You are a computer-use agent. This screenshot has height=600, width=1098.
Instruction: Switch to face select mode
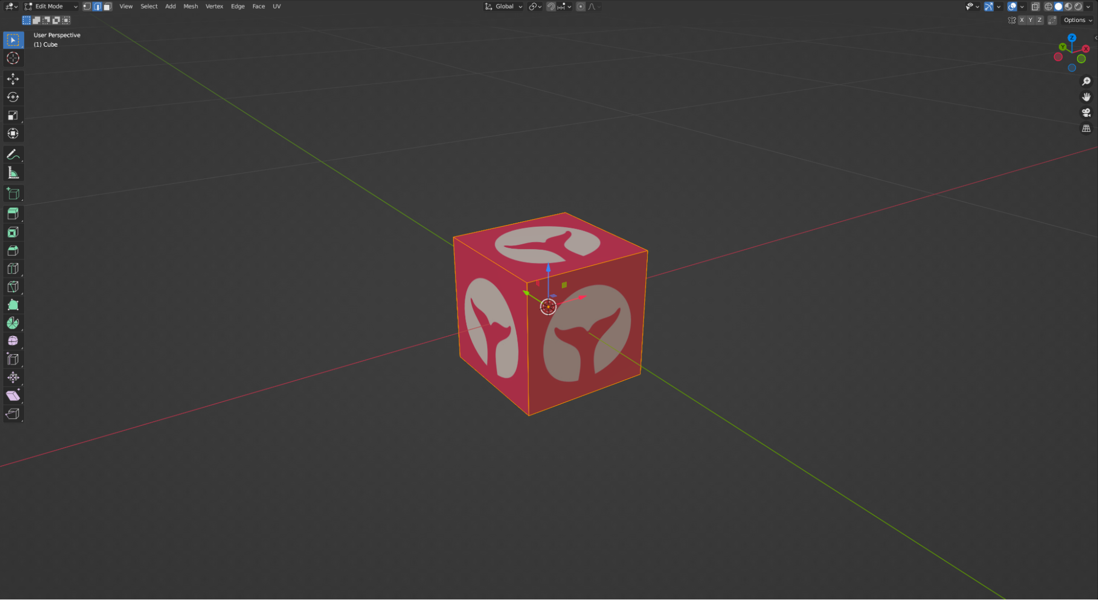[x=108, y=7]
